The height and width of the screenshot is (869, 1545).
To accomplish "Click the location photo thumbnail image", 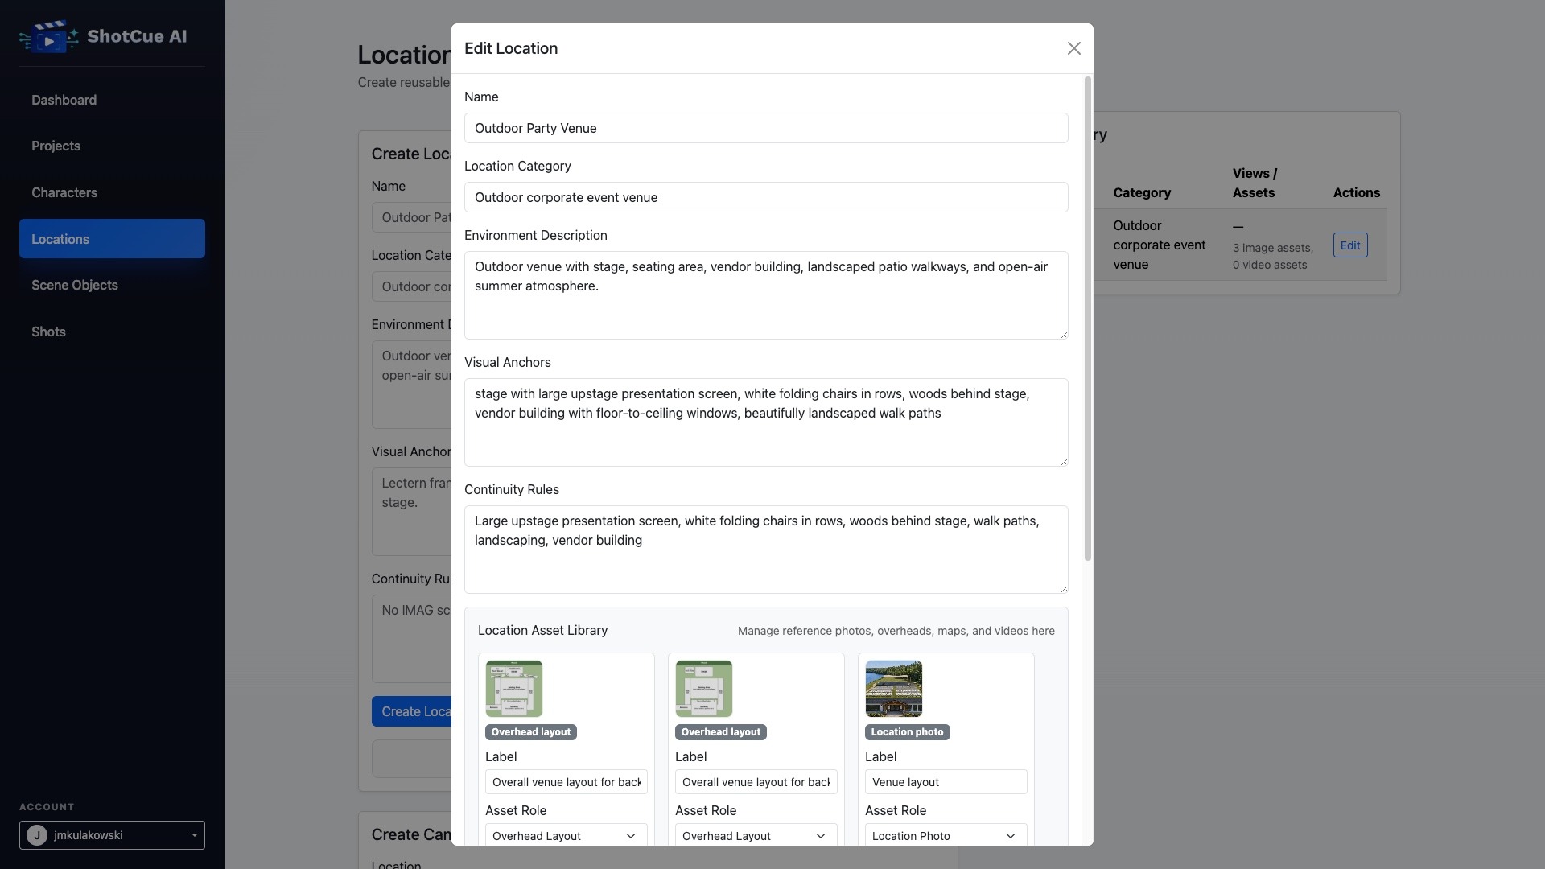I will coord(894,689).
